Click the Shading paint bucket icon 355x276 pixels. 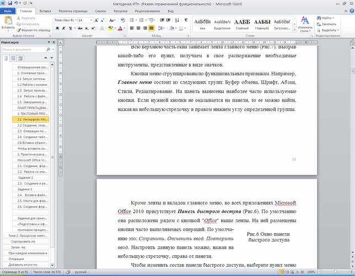coord(172,28)
